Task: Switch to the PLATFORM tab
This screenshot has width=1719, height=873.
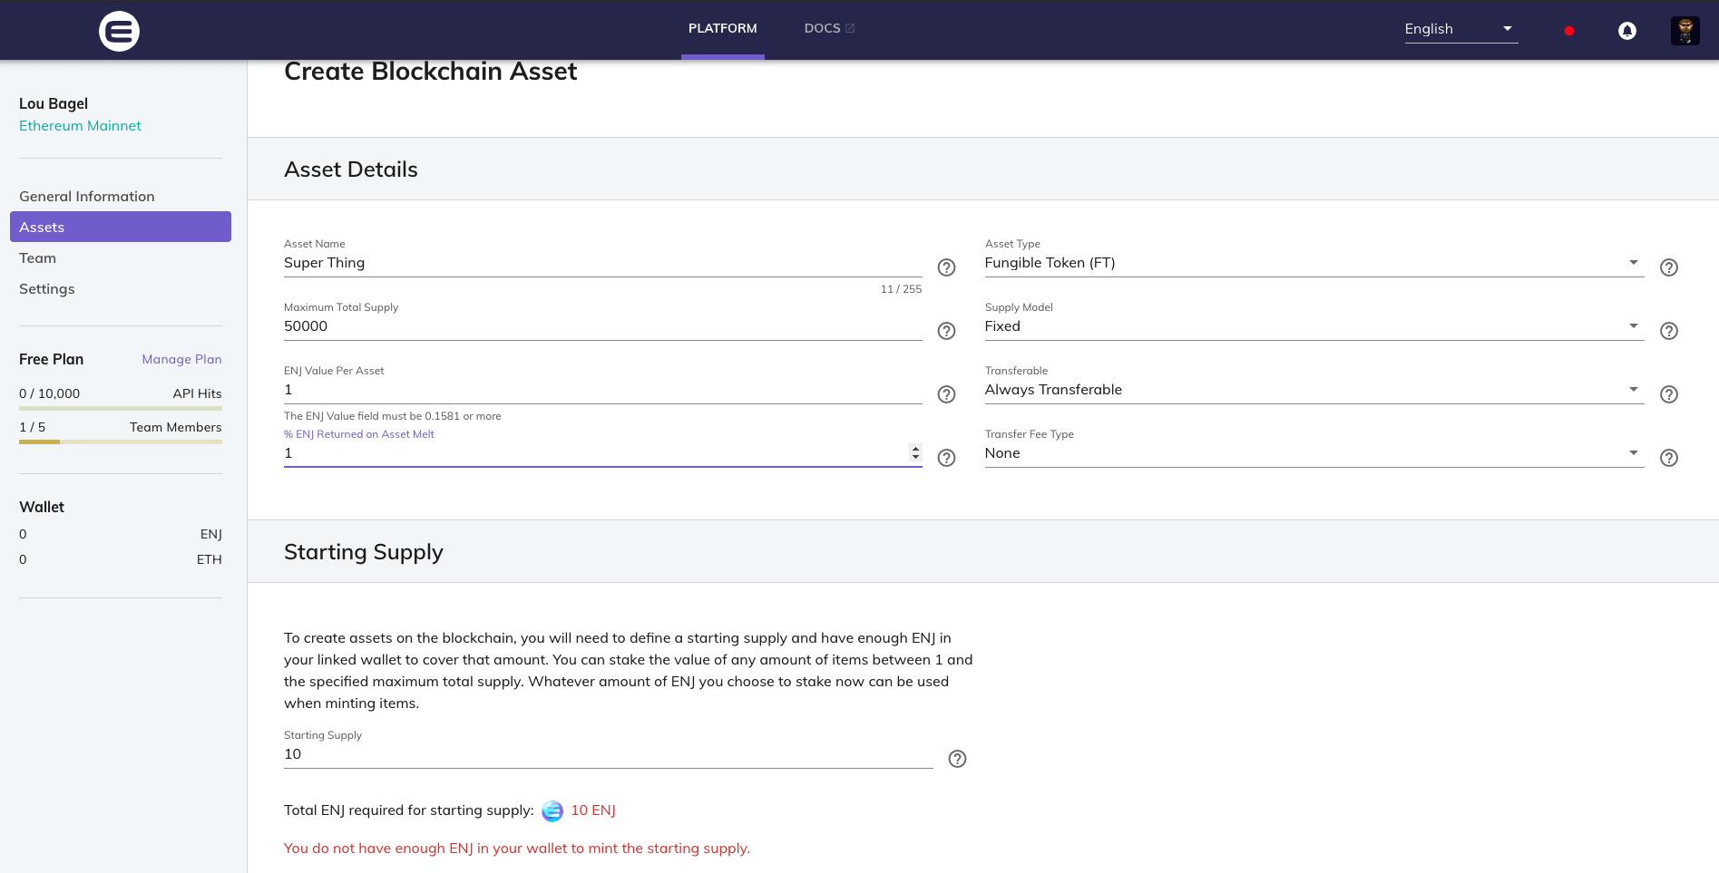Action: [722, 28]
